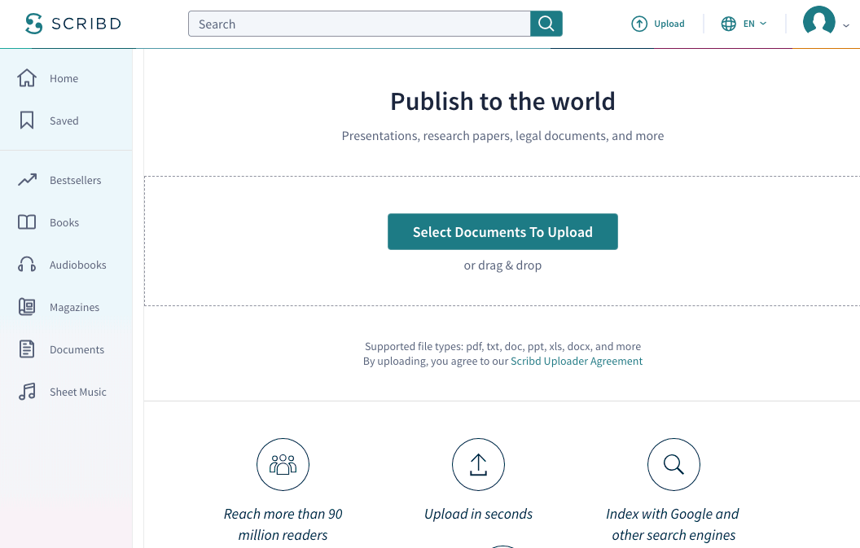
Task: Open Saved in sidebar
Action: (x=66, y=121)
